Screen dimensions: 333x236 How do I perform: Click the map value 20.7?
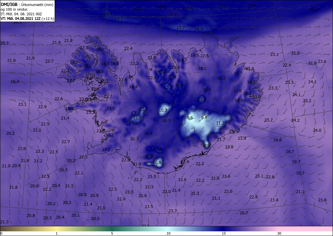(x=244, y=213)
